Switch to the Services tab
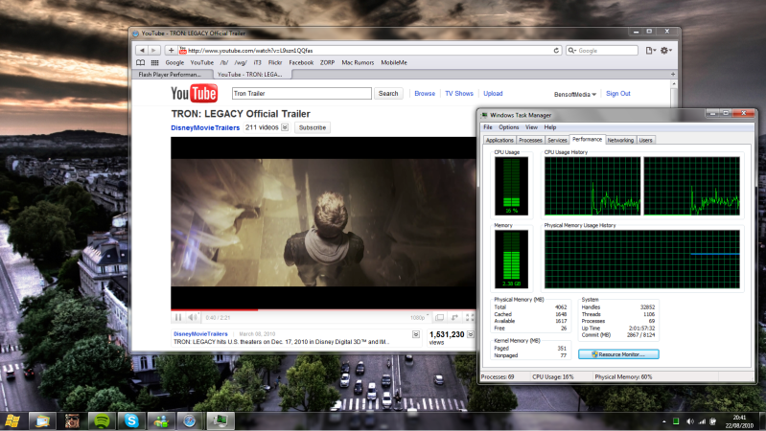Screen dimensions: 766x431 pyautogui.click(x=557, y=140)
